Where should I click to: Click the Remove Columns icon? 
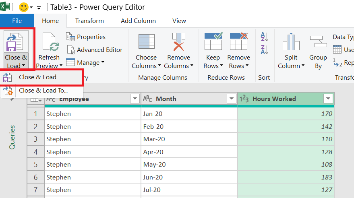[x=178, y=42]
